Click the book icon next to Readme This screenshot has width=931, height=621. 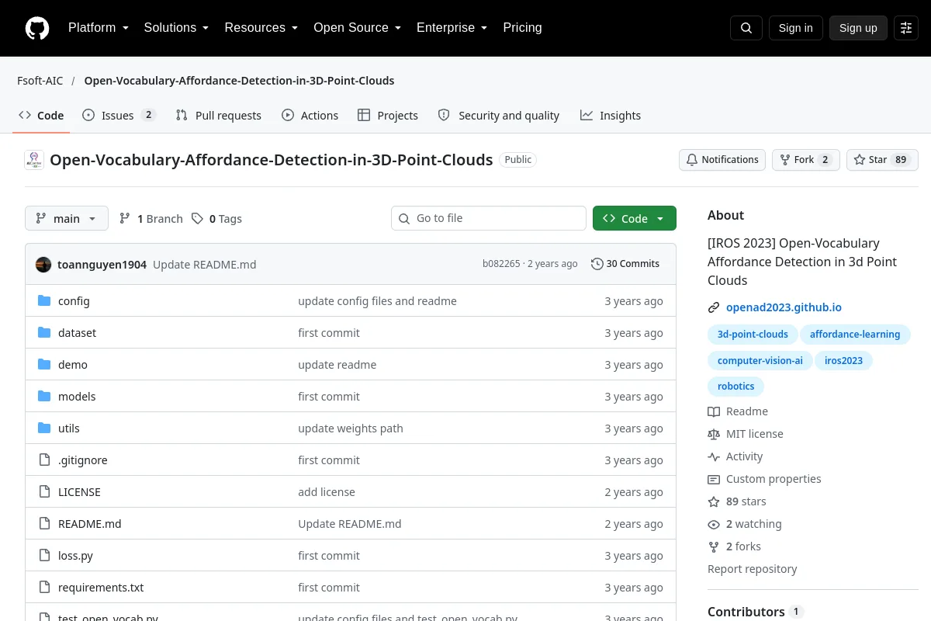[714, 411]
